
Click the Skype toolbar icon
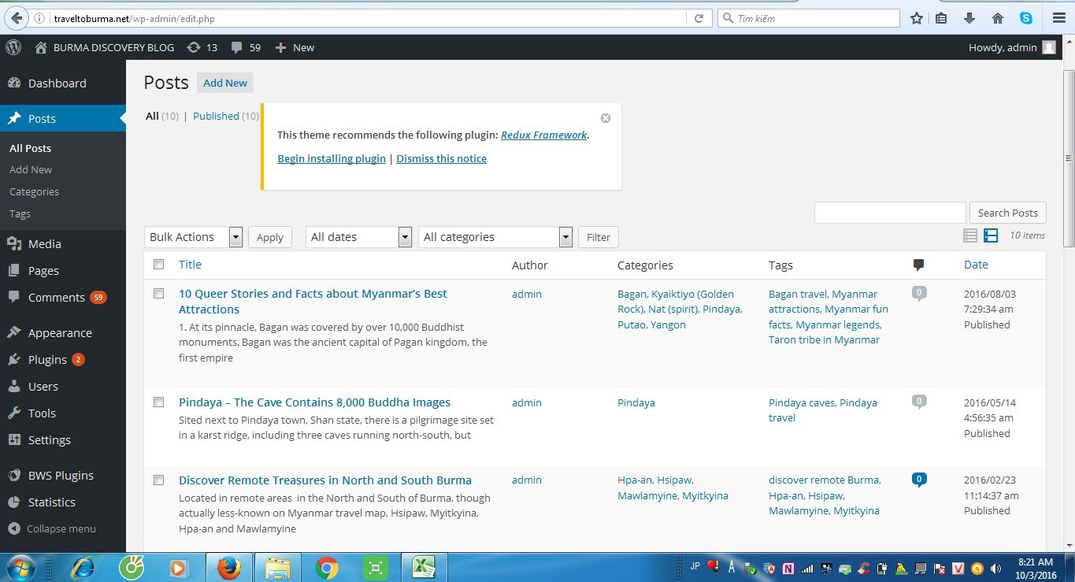click(1025, 18)
